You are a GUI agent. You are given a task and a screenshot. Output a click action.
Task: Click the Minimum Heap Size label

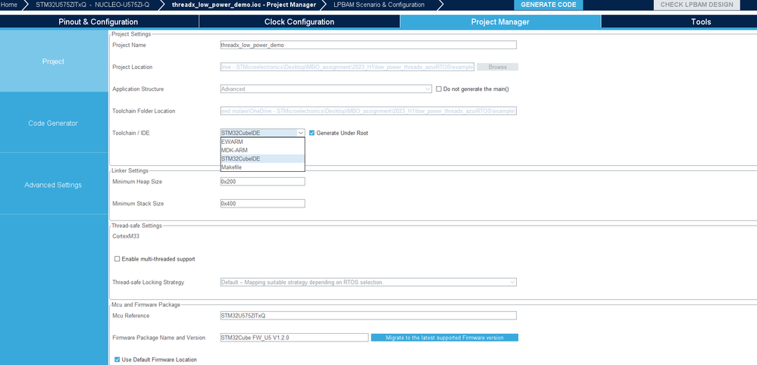coord(137,182)
